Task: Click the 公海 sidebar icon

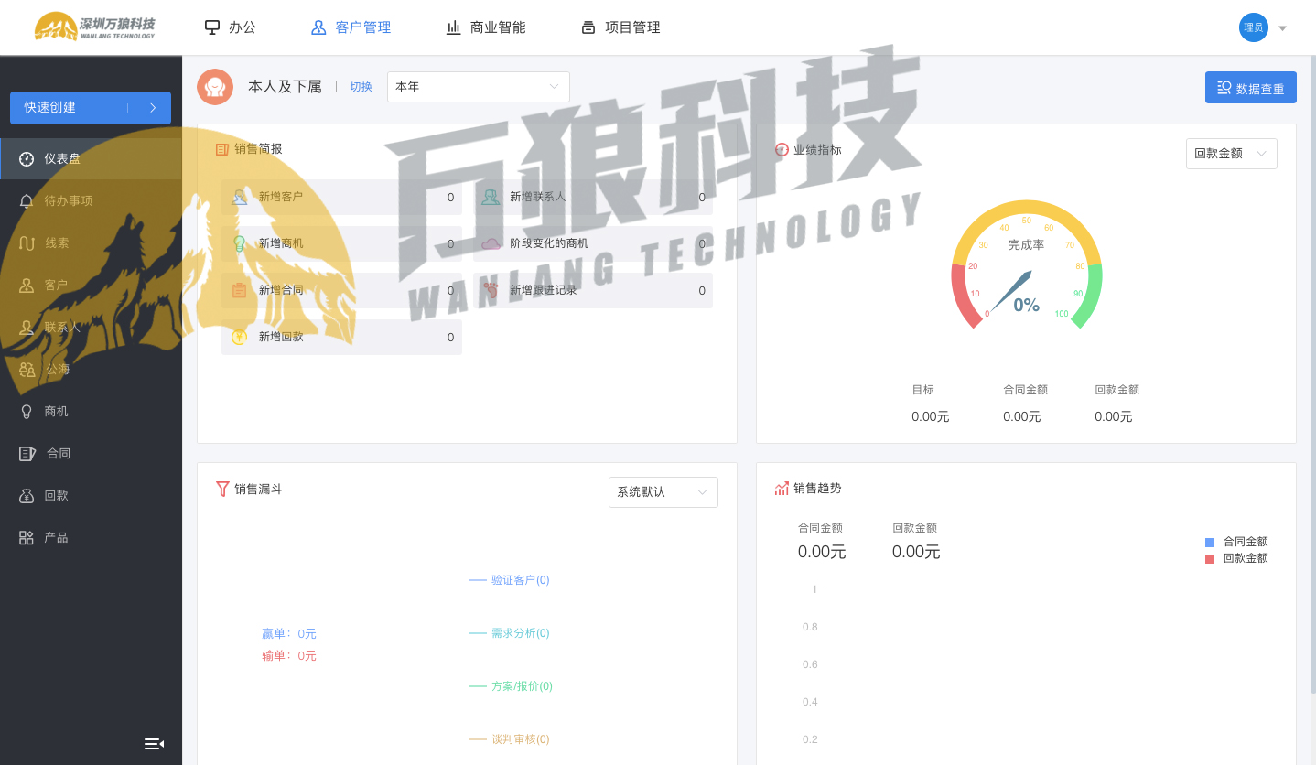Action: [27, 369]
